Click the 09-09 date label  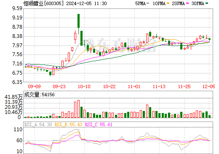point(34,86)
